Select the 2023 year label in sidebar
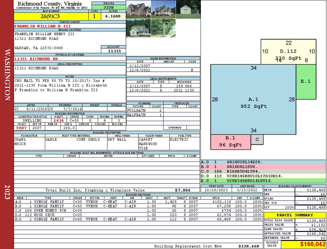Viewport: 327px width, 249px height. coord(7,192)
